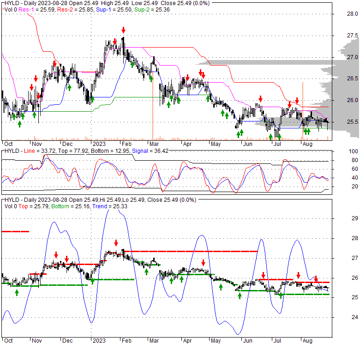Select the 24 axis label on trend chart

click(x=355, y=317)
